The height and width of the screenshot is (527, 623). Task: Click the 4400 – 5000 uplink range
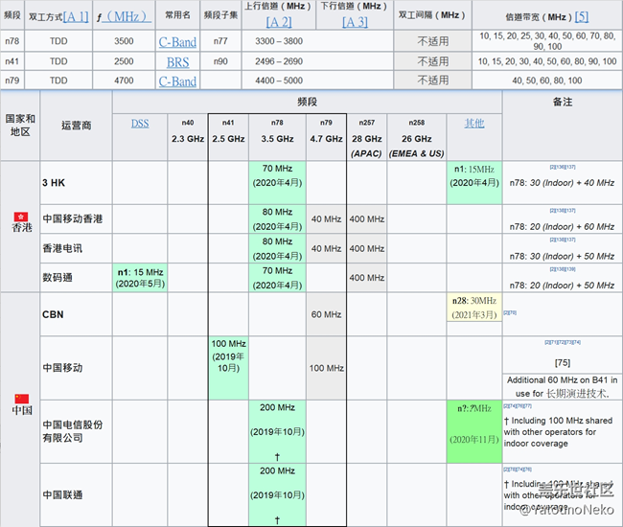[x=279, y=80]
